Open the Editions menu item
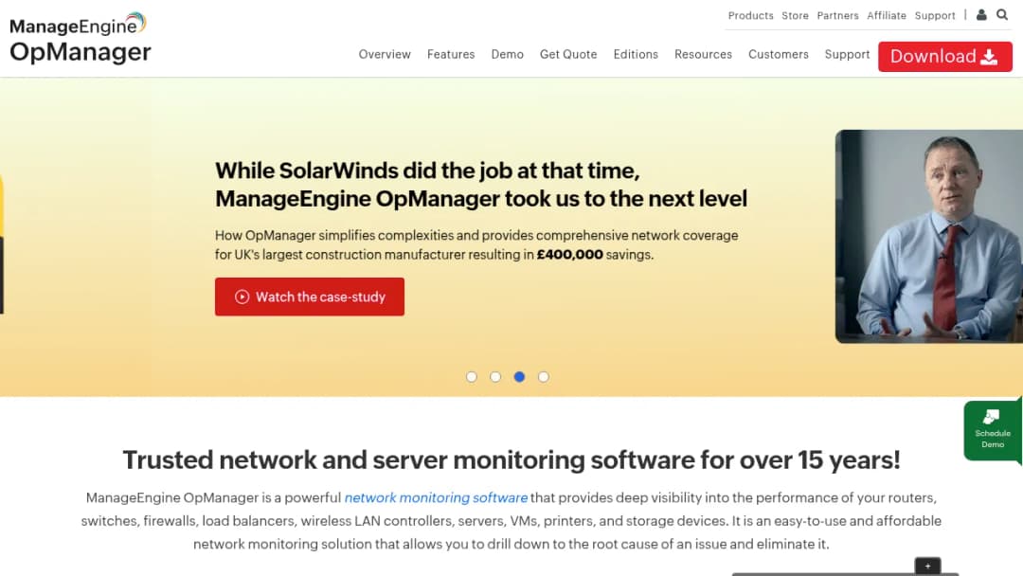This screenshot has width=1023, height=576. tap(636, 55)
